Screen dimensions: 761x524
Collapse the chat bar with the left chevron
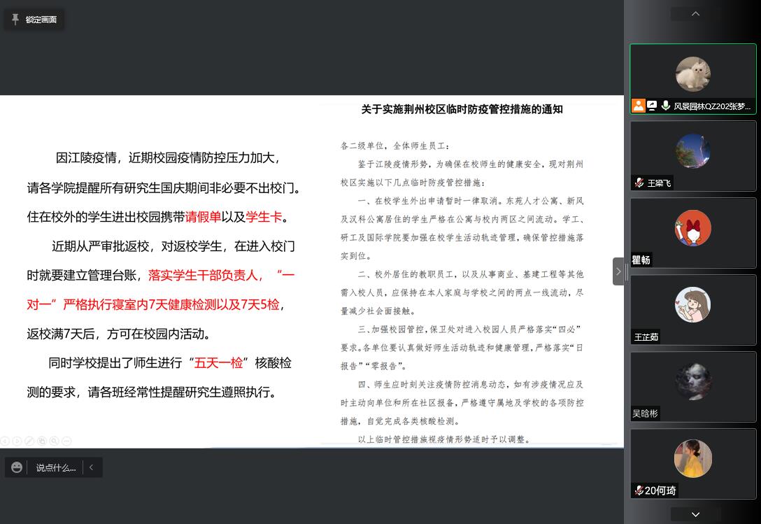coord(91,467)
